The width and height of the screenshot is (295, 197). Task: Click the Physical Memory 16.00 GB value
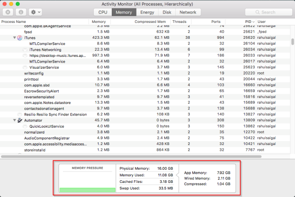[x=165, y=168]
